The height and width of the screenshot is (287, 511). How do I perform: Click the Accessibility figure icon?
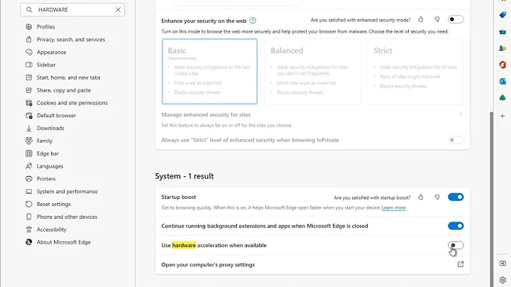[x=29, y=229]
